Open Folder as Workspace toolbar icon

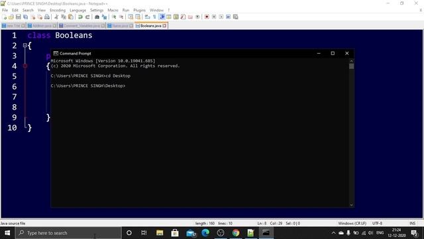click(x=190, y=17)
